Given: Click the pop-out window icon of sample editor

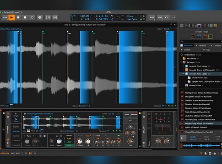Looking at the screenshot, I should coord(171,25).
